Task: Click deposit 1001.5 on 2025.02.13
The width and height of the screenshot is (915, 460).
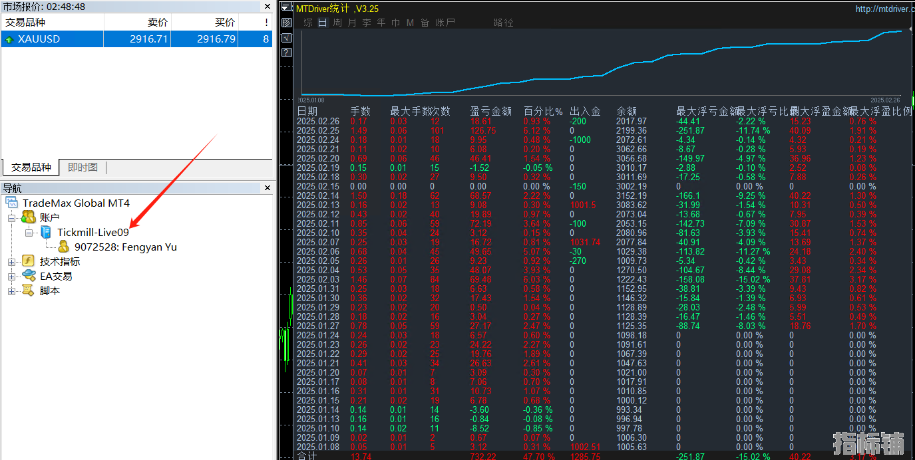Action: point(583,205)
